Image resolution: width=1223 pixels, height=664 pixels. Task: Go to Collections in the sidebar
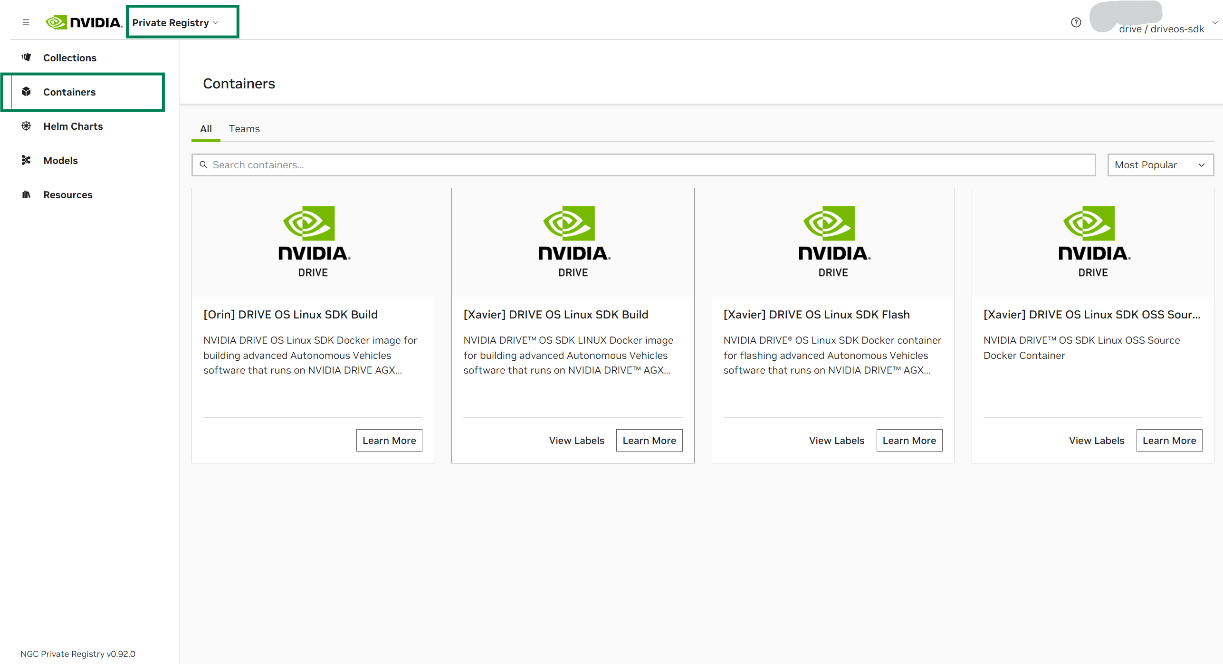coord(69,58)
